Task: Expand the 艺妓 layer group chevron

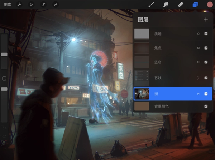Action: pyautogui.click(x=198, y=78)
